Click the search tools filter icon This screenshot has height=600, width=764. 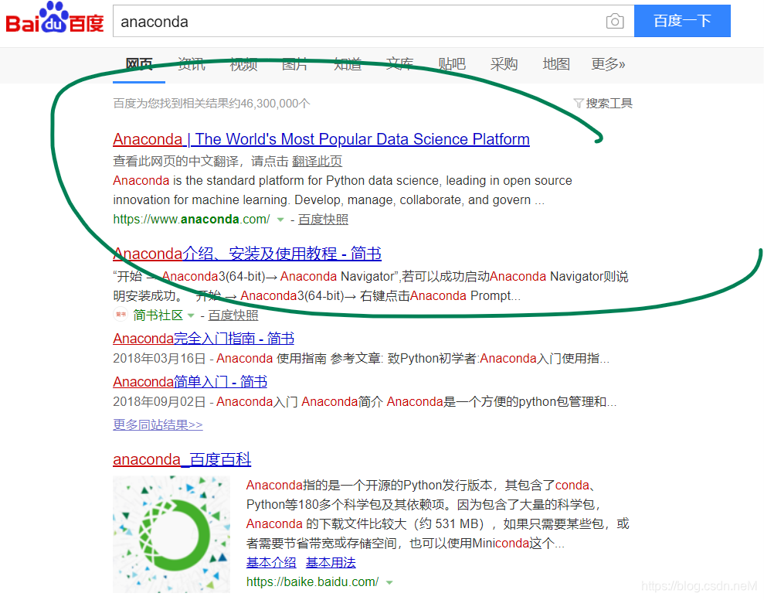(579, 103)
